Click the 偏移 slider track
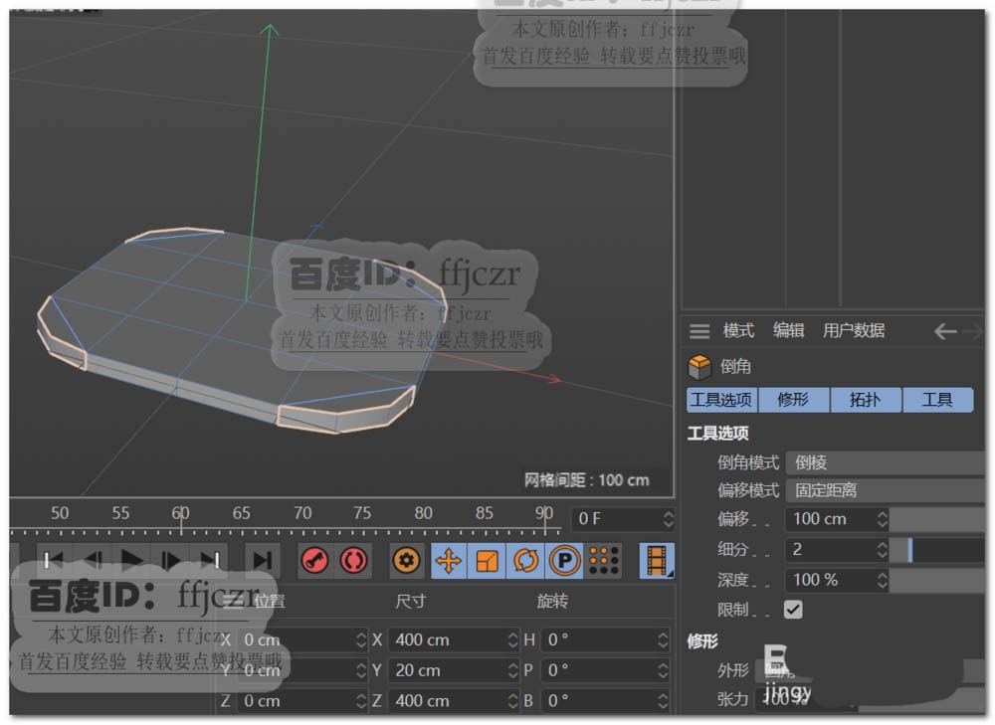This screenshot has width=995, height=725. coord(937,519)
